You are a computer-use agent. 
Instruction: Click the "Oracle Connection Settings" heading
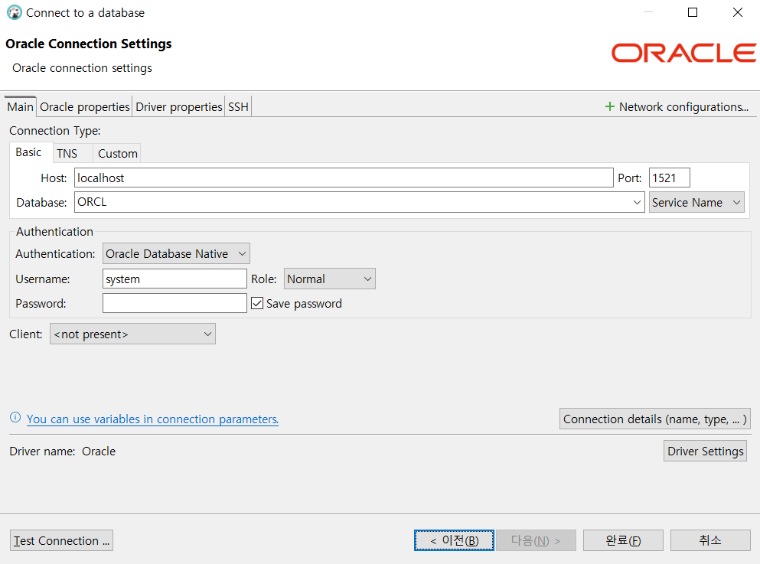(x=89, y=44)
